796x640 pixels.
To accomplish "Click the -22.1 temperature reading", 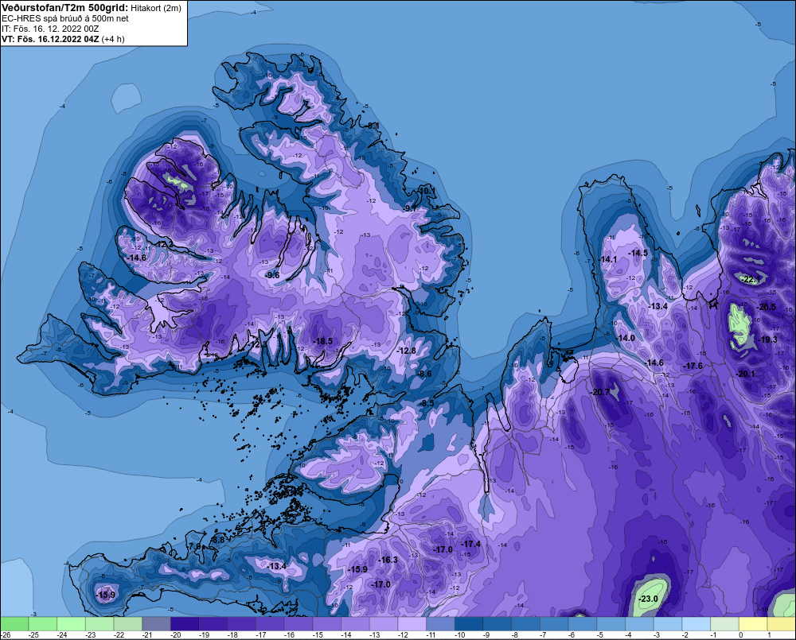I will [x=750, y=279].
